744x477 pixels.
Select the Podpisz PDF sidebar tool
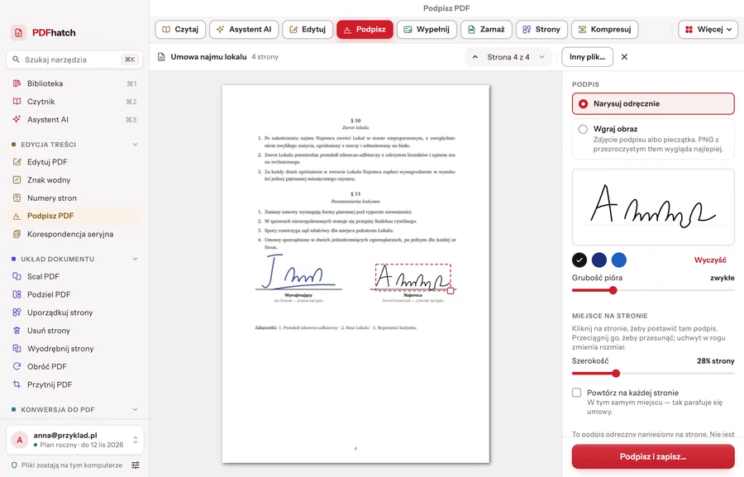74,216
